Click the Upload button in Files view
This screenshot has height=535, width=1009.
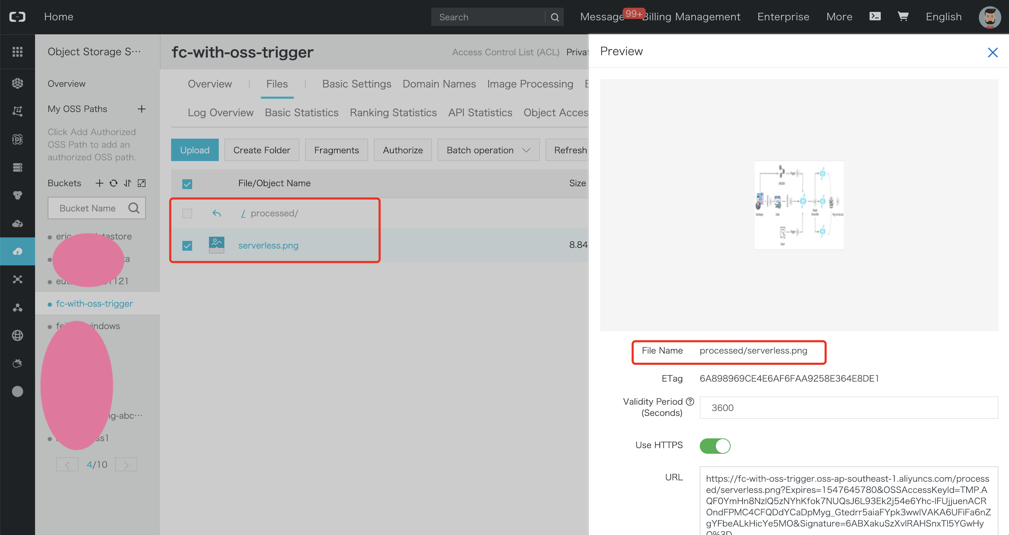(x=195, y=150)
